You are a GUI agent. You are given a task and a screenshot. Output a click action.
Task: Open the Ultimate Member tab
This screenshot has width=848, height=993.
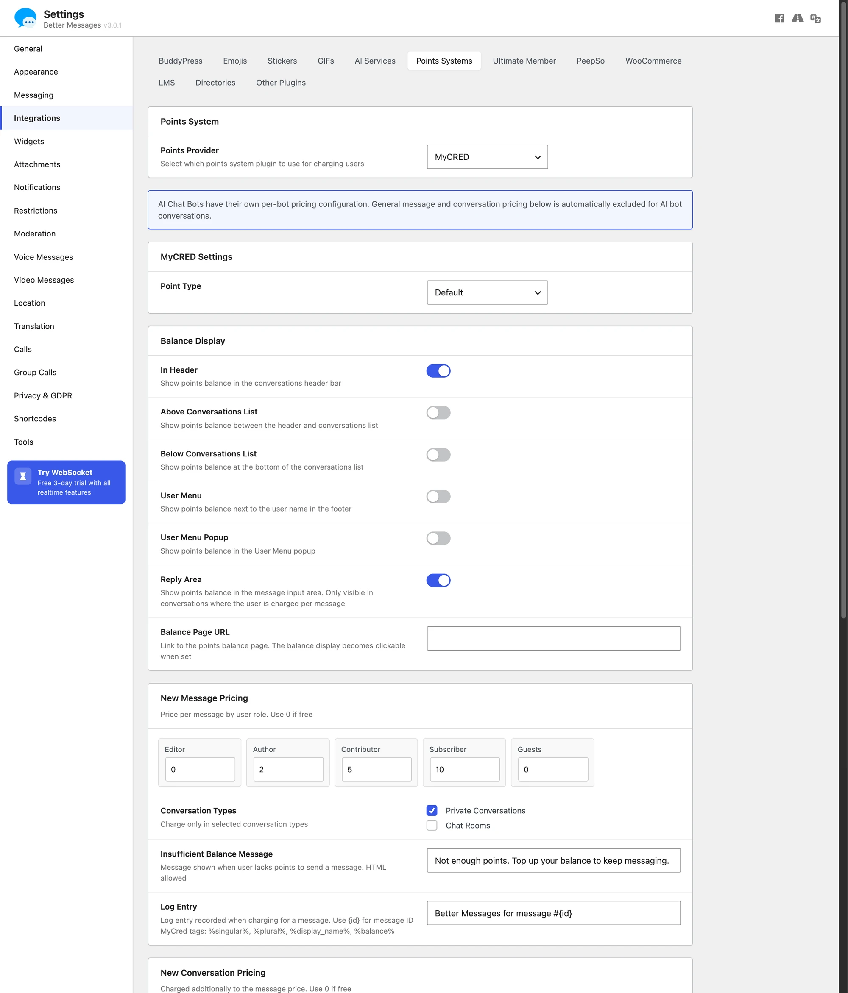(524, 61)
